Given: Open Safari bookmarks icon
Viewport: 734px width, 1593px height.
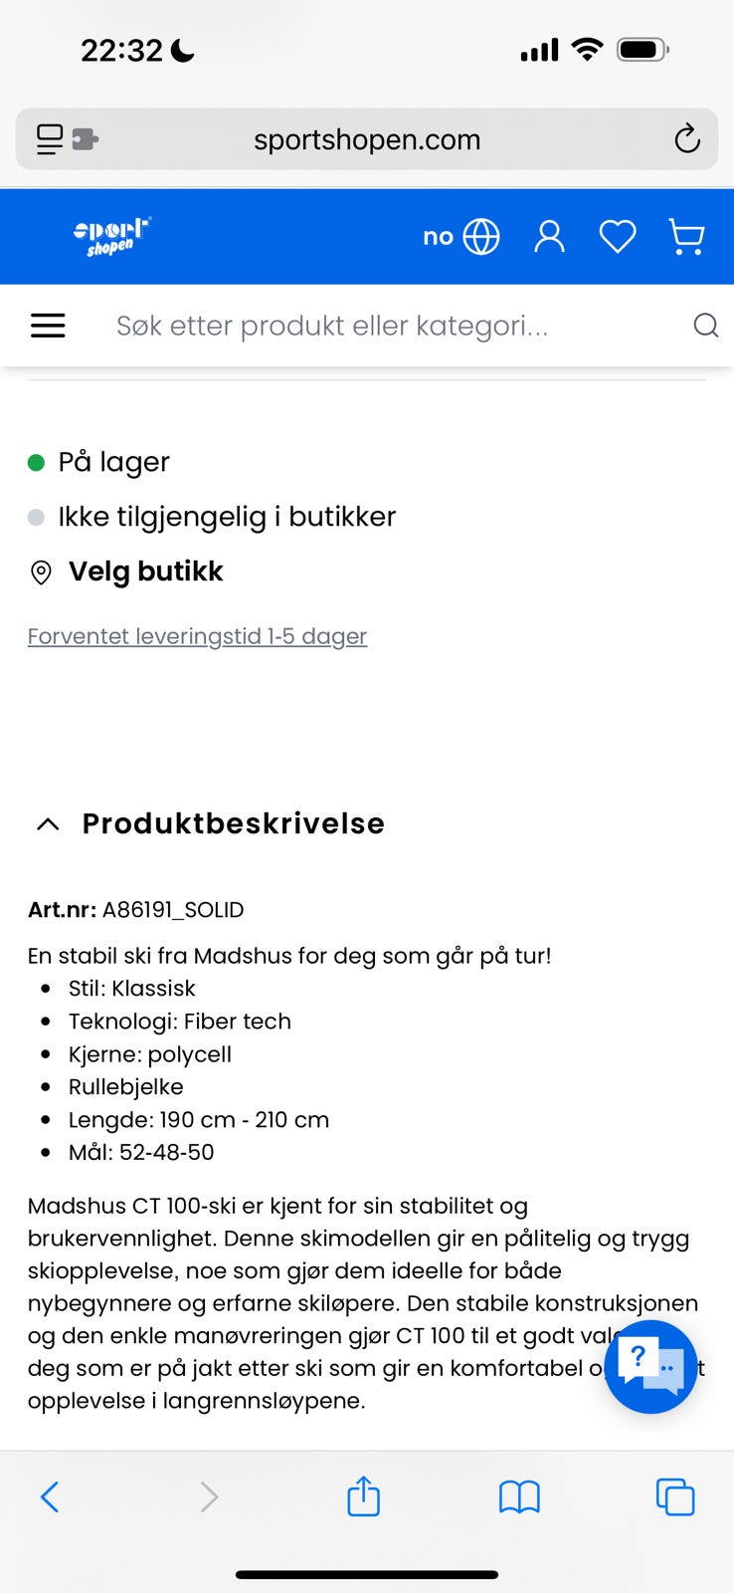Looking at the screenshot, I should [519, 1496].
